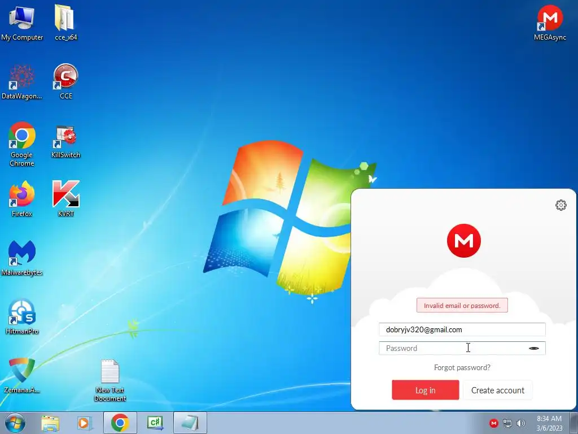This screenshot has height=434, width=578.
Task: Click MEGA icon in system tray
Action: coord(493,423)
